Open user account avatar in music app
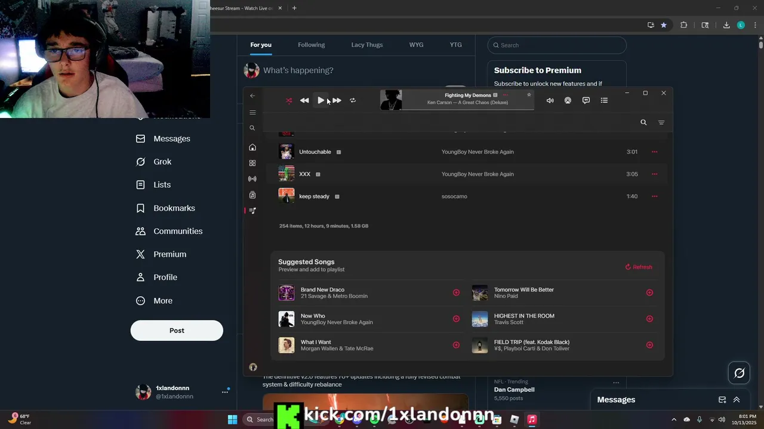 click(253, 367)
